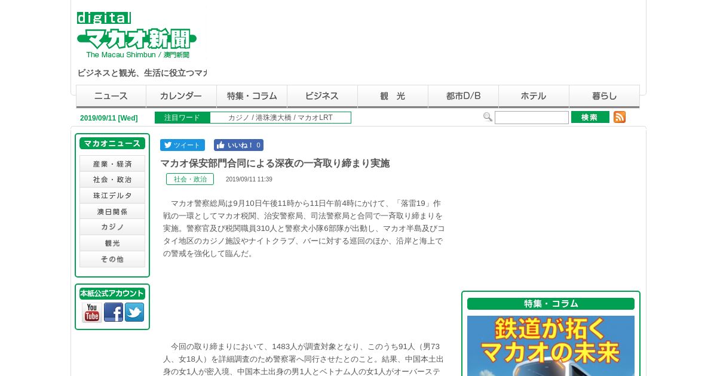Image resolution: width=717 pixels, height=376 pixels.
Task: Click the 社会・政治 article category tag
Action: pyautogui.click(x=190, y=179)
